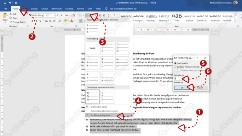Tick Advance value skip numbers checkbox
The height and width of the screenshot is (136, 242).
(179, 70)
